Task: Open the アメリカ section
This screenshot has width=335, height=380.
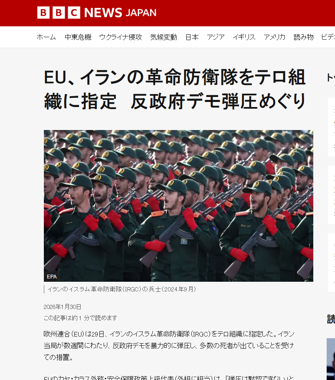Action: click(274, 37)
